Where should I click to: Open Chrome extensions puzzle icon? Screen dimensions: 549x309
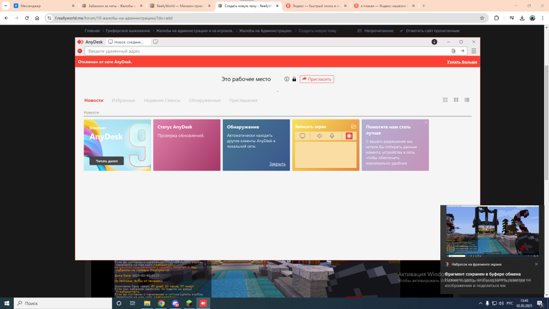tap(496, 18)
